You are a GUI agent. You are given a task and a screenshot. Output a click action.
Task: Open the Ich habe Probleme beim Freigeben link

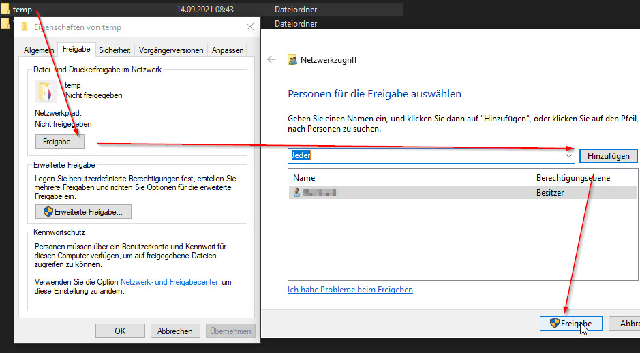click(350, 290)
